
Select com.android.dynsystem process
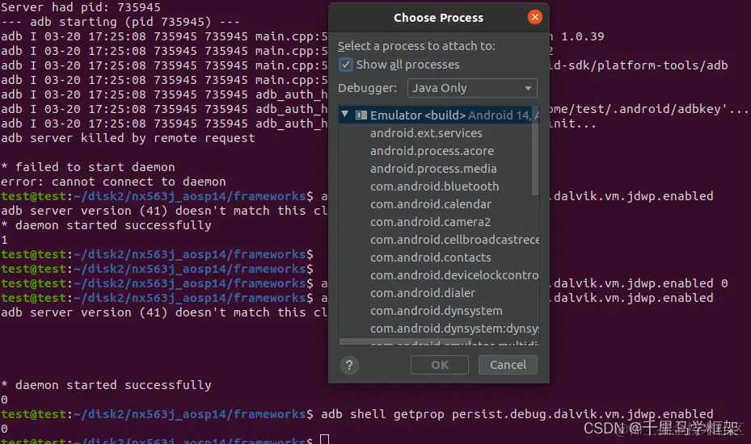click(x=436, y=311)
